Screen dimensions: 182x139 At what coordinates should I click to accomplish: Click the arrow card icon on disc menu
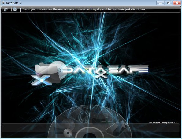pyautogui.click(x=117, y=129)
